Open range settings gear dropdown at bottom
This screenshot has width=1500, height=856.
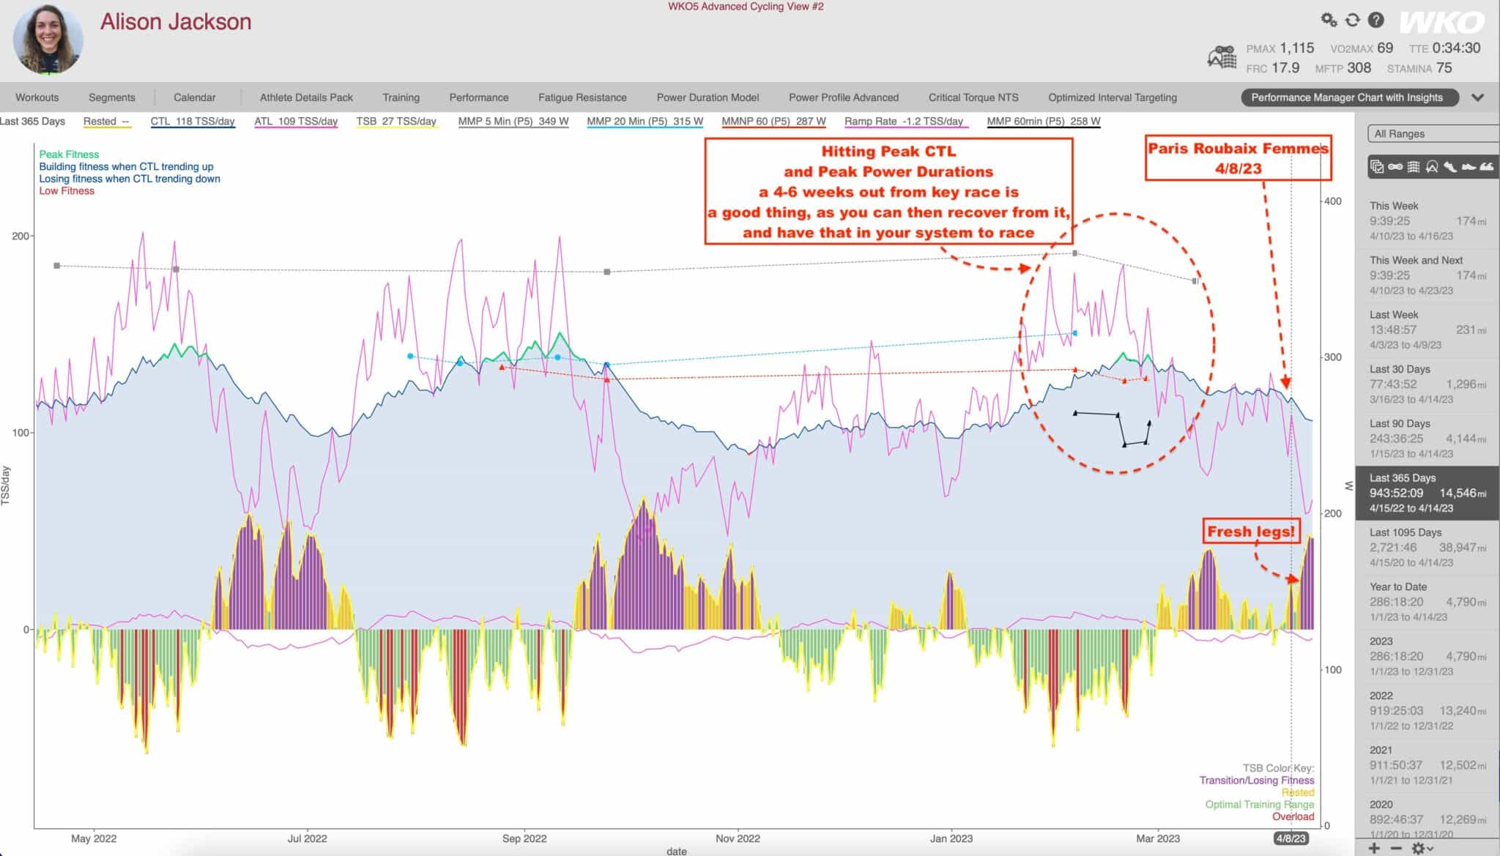pyautogui.click(x=1422, y=848)
